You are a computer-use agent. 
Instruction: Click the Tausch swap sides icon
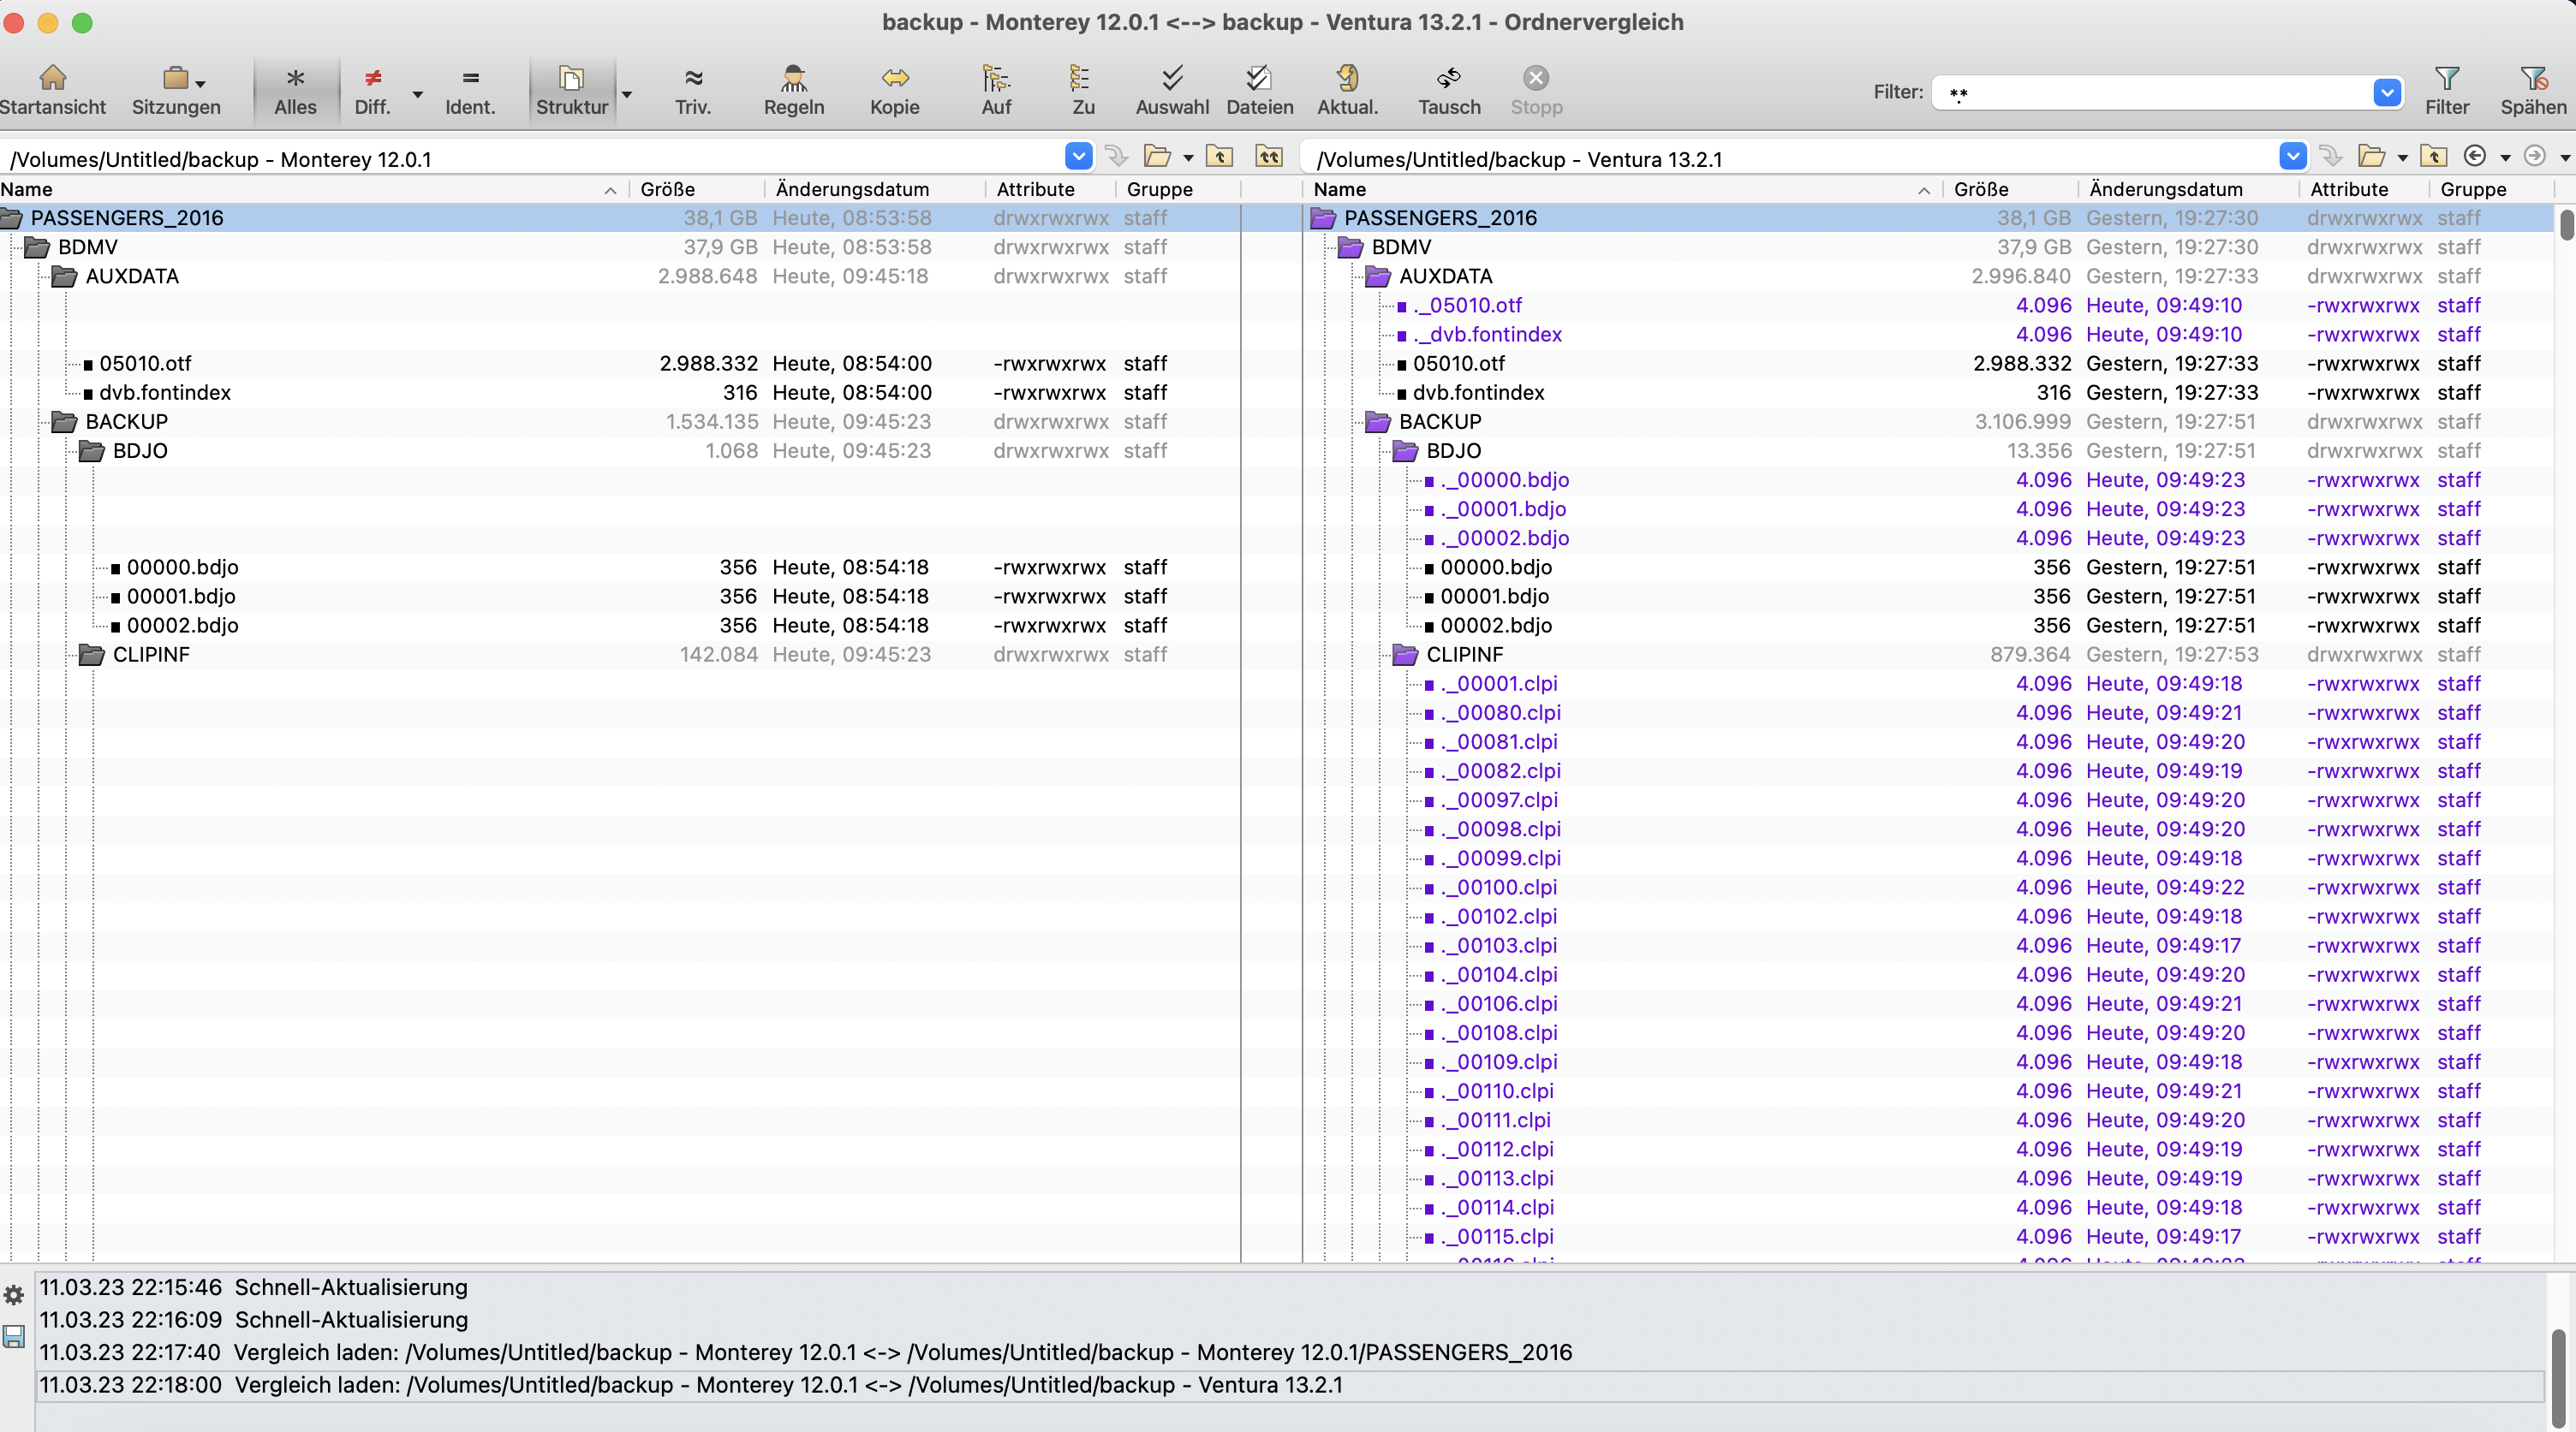[1448, 78]
